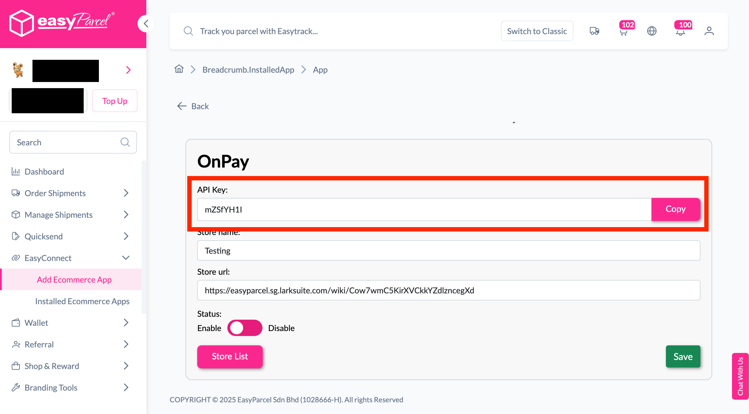Expand the Wallet menu

(x=70, y=323)
